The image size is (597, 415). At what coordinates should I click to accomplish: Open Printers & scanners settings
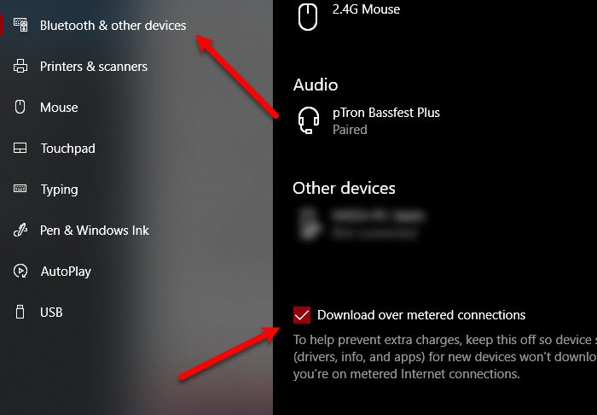[x=94, y=67]
